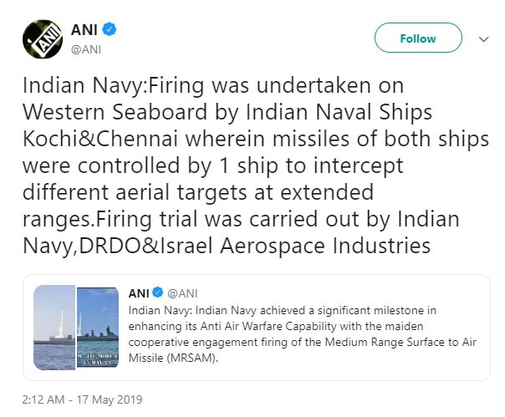Open the tweet options chevron menu
The image size is (505, 417).
coord(483,38)
